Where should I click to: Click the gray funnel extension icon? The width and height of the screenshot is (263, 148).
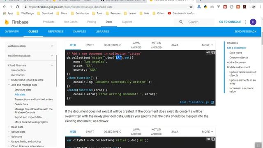219,7
